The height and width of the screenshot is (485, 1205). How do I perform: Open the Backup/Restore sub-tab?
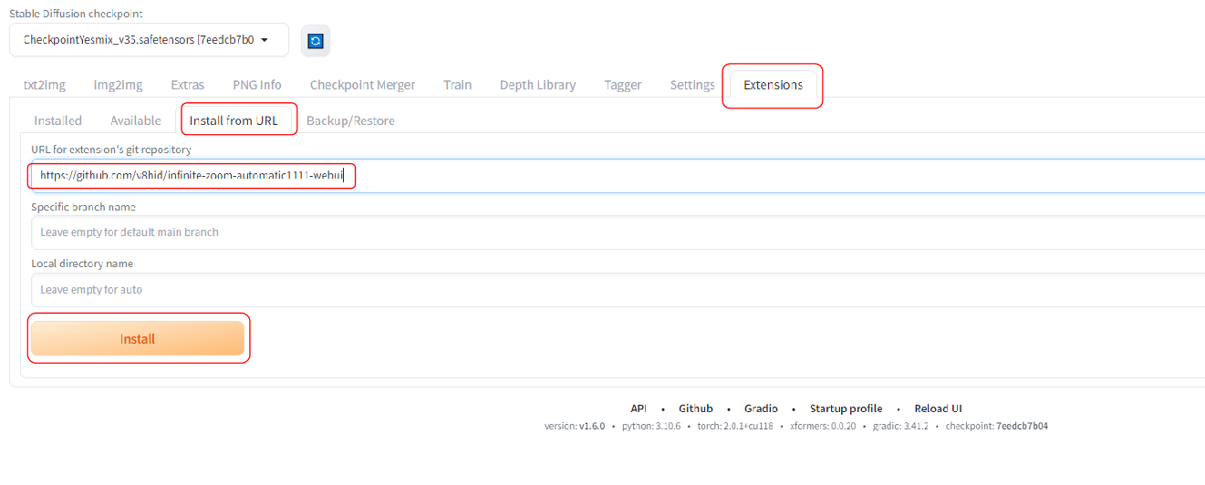(x=350, y=120)
